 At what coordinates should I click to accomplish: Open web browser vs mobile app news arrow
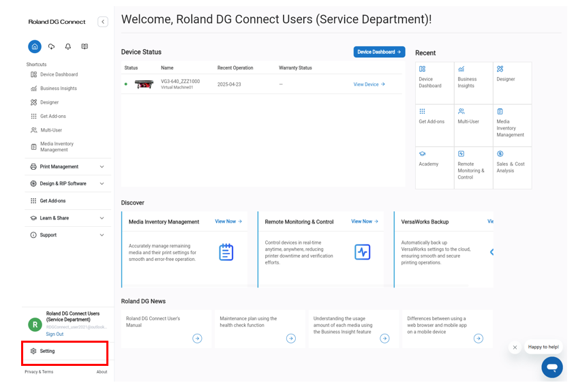tap(479, 339)
